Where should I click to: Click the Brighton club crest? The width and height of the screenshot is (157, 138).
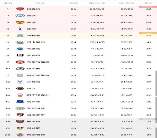point(20,49)
